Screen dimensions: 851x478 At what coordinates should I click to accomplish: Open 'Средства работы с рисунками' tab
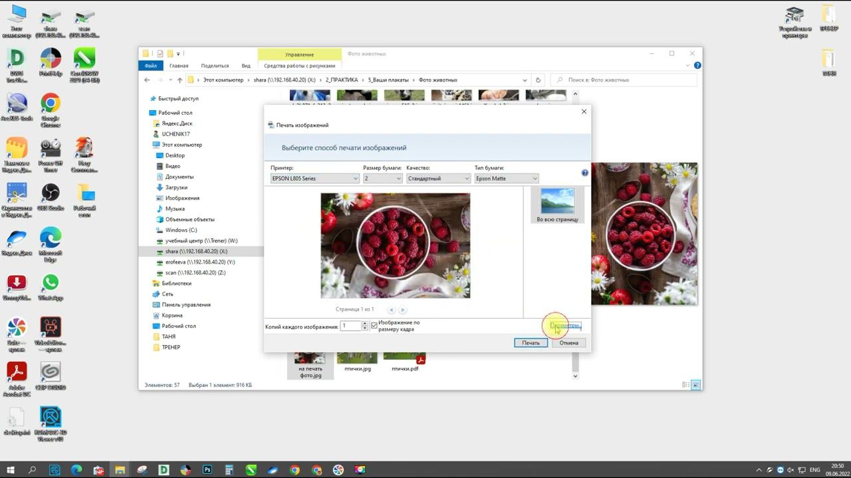tap(299, 66)
